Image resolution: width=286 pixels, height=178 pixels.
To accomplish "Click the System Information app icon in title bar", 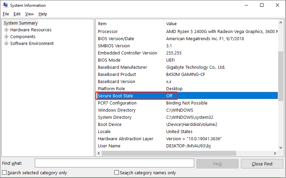I will click(x=5, y=5).
